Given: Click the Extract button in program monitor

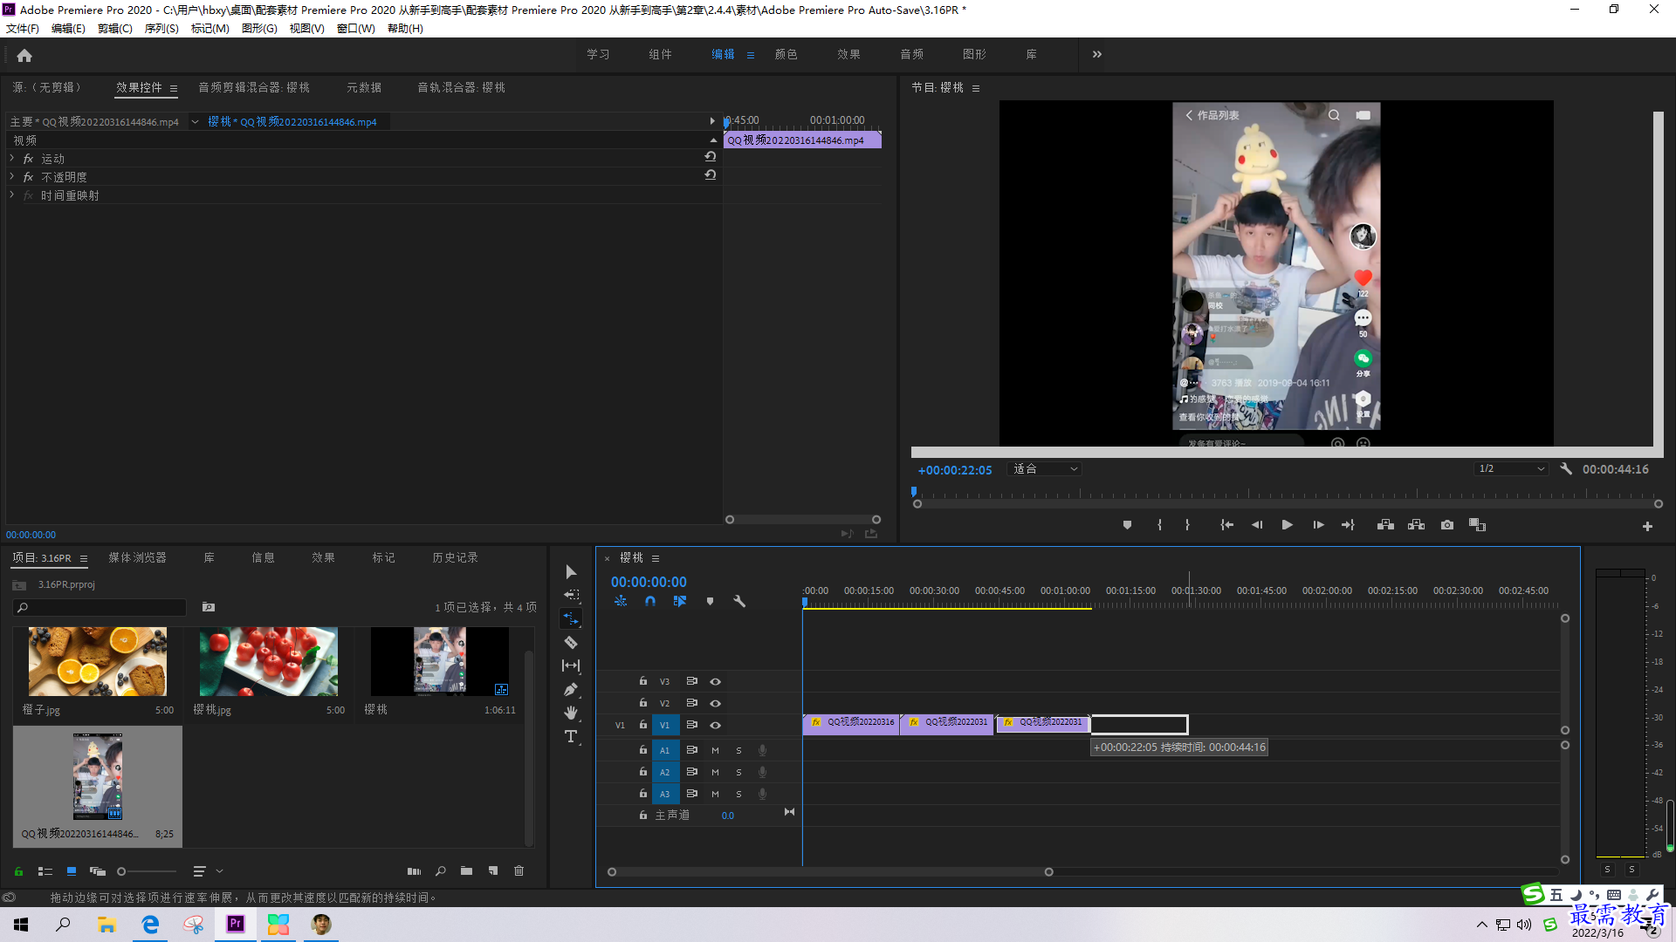Looking at the screenshot, I should click(x=1416, y=525).
